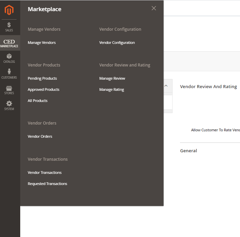The height and width of the screenshot is (237, 240).
Task: Open the Manage Review page
Action: pos(112,79)
